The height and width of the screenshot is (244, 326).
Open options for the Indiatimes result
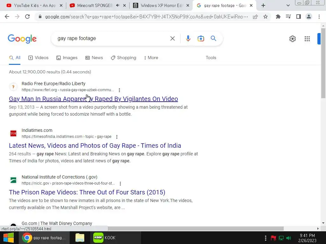click(117, 137)
